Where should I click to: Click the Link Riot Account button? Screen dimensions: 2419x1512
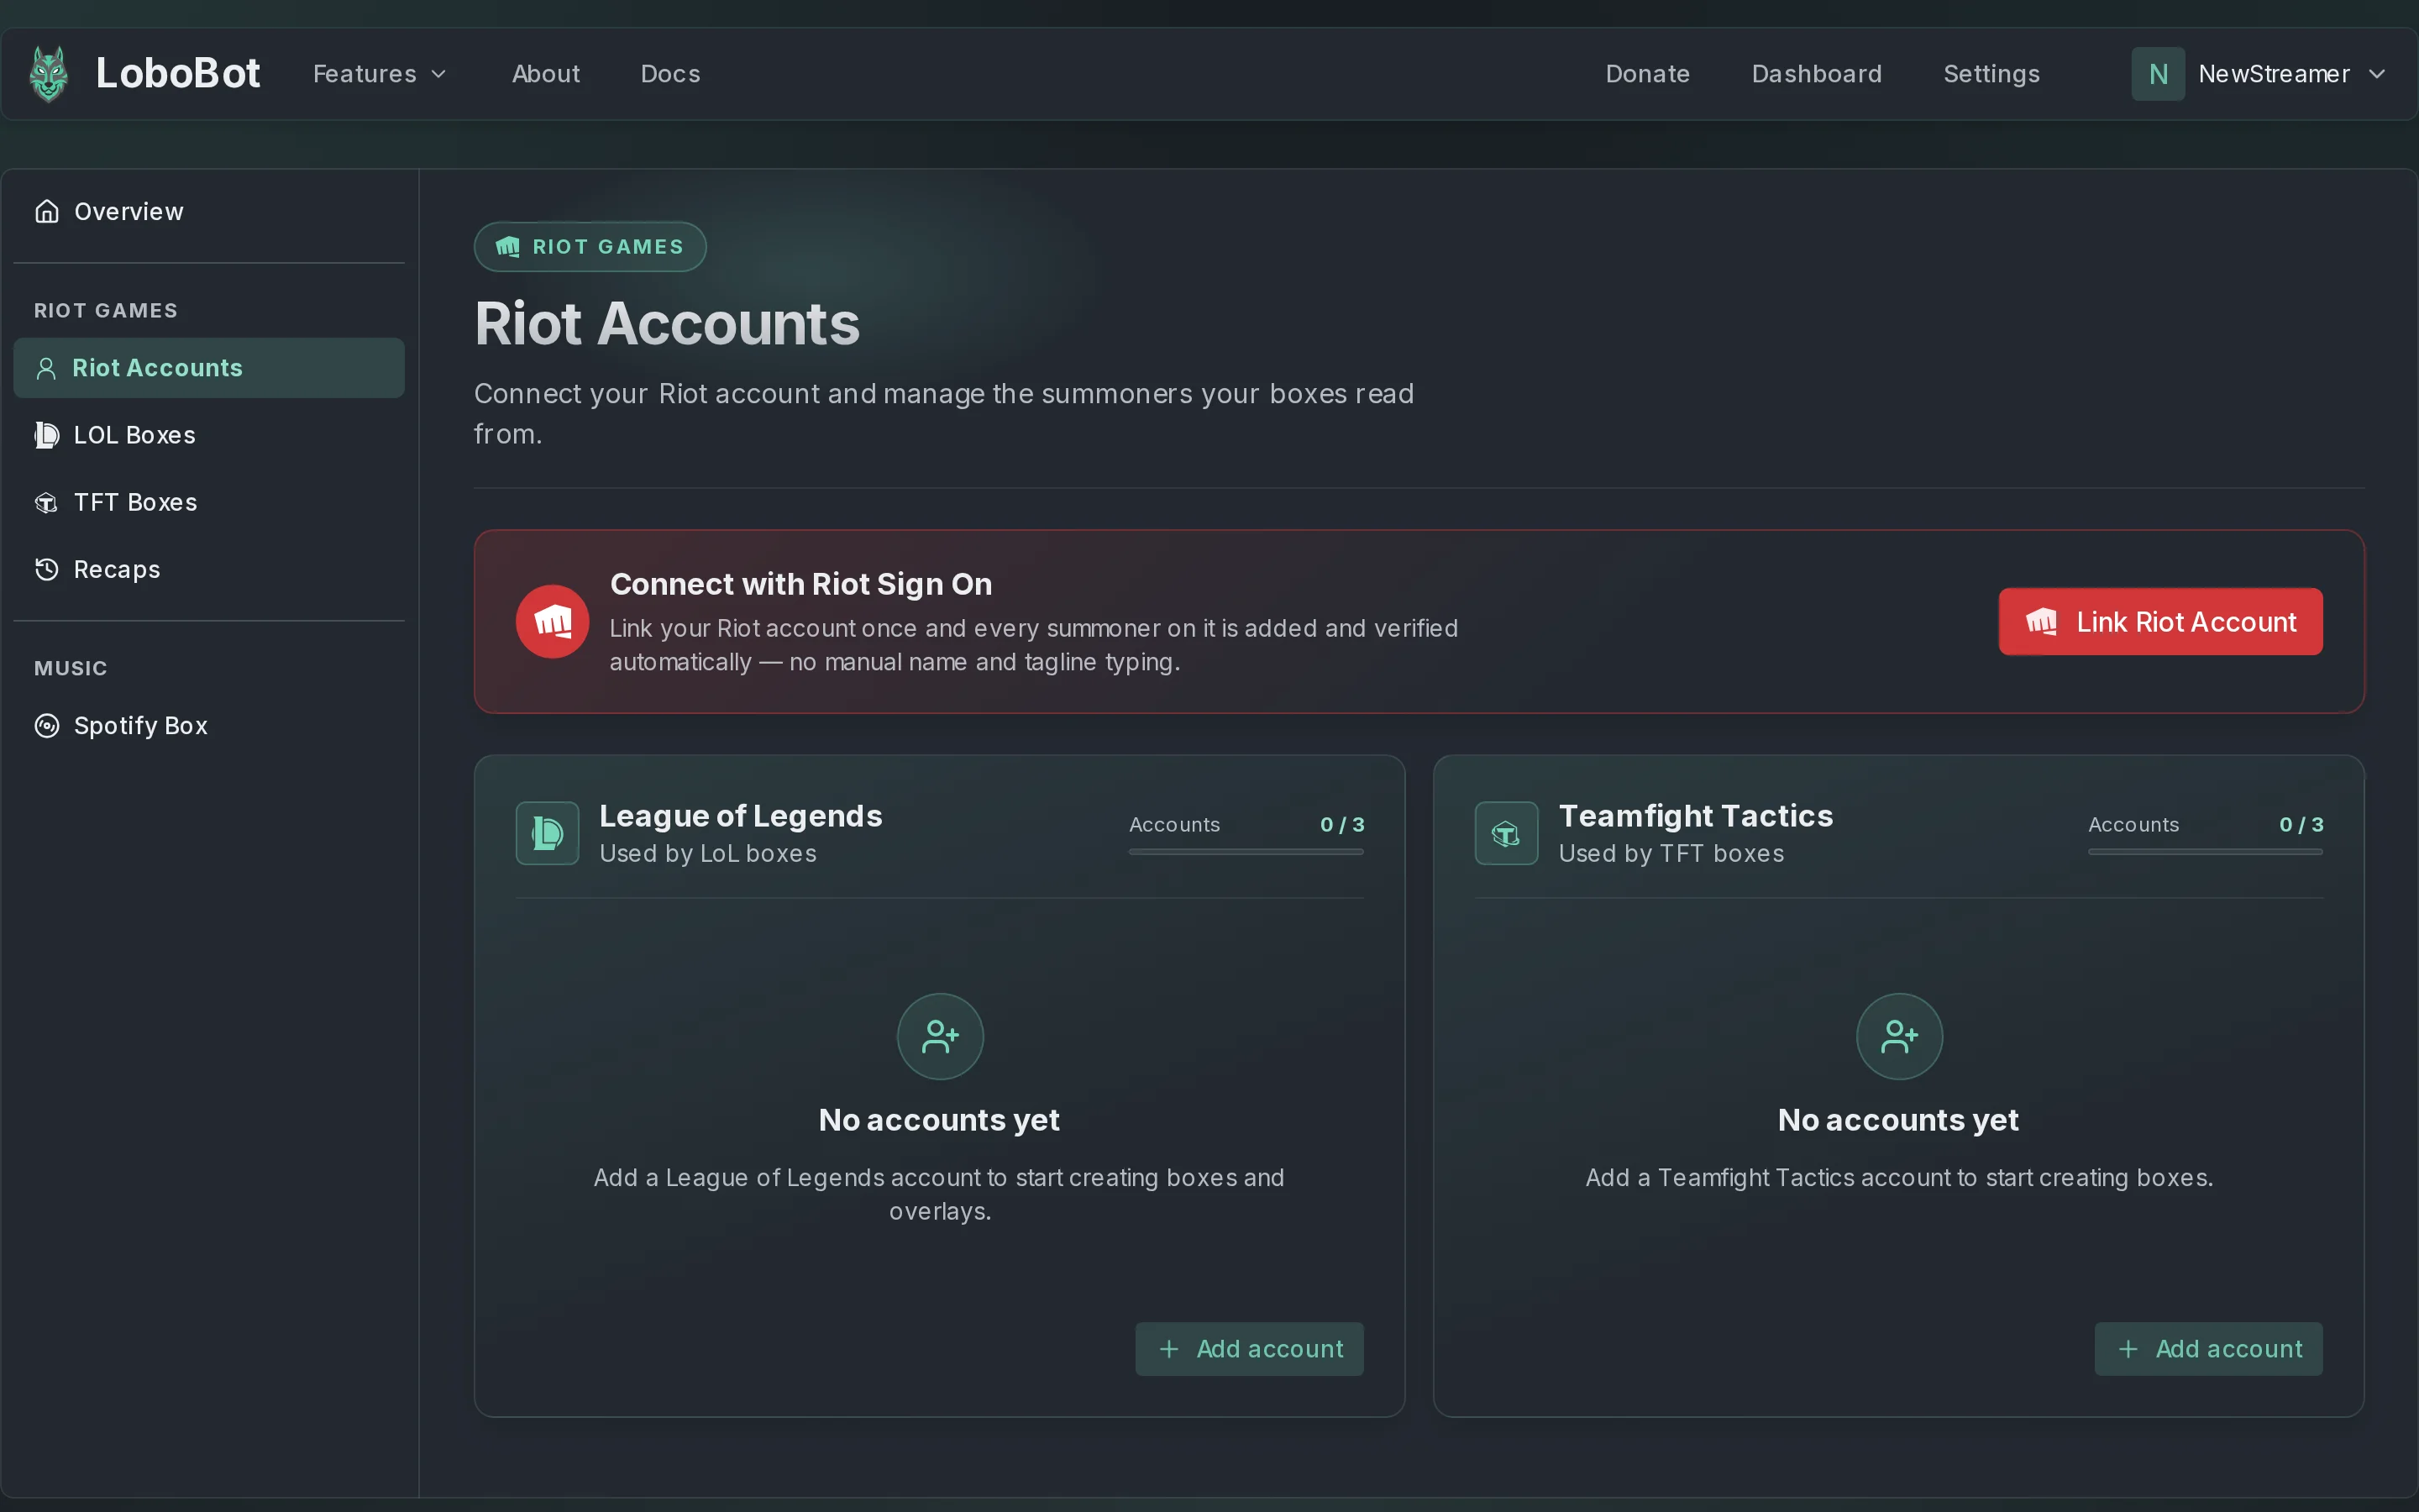[2160, 622]
